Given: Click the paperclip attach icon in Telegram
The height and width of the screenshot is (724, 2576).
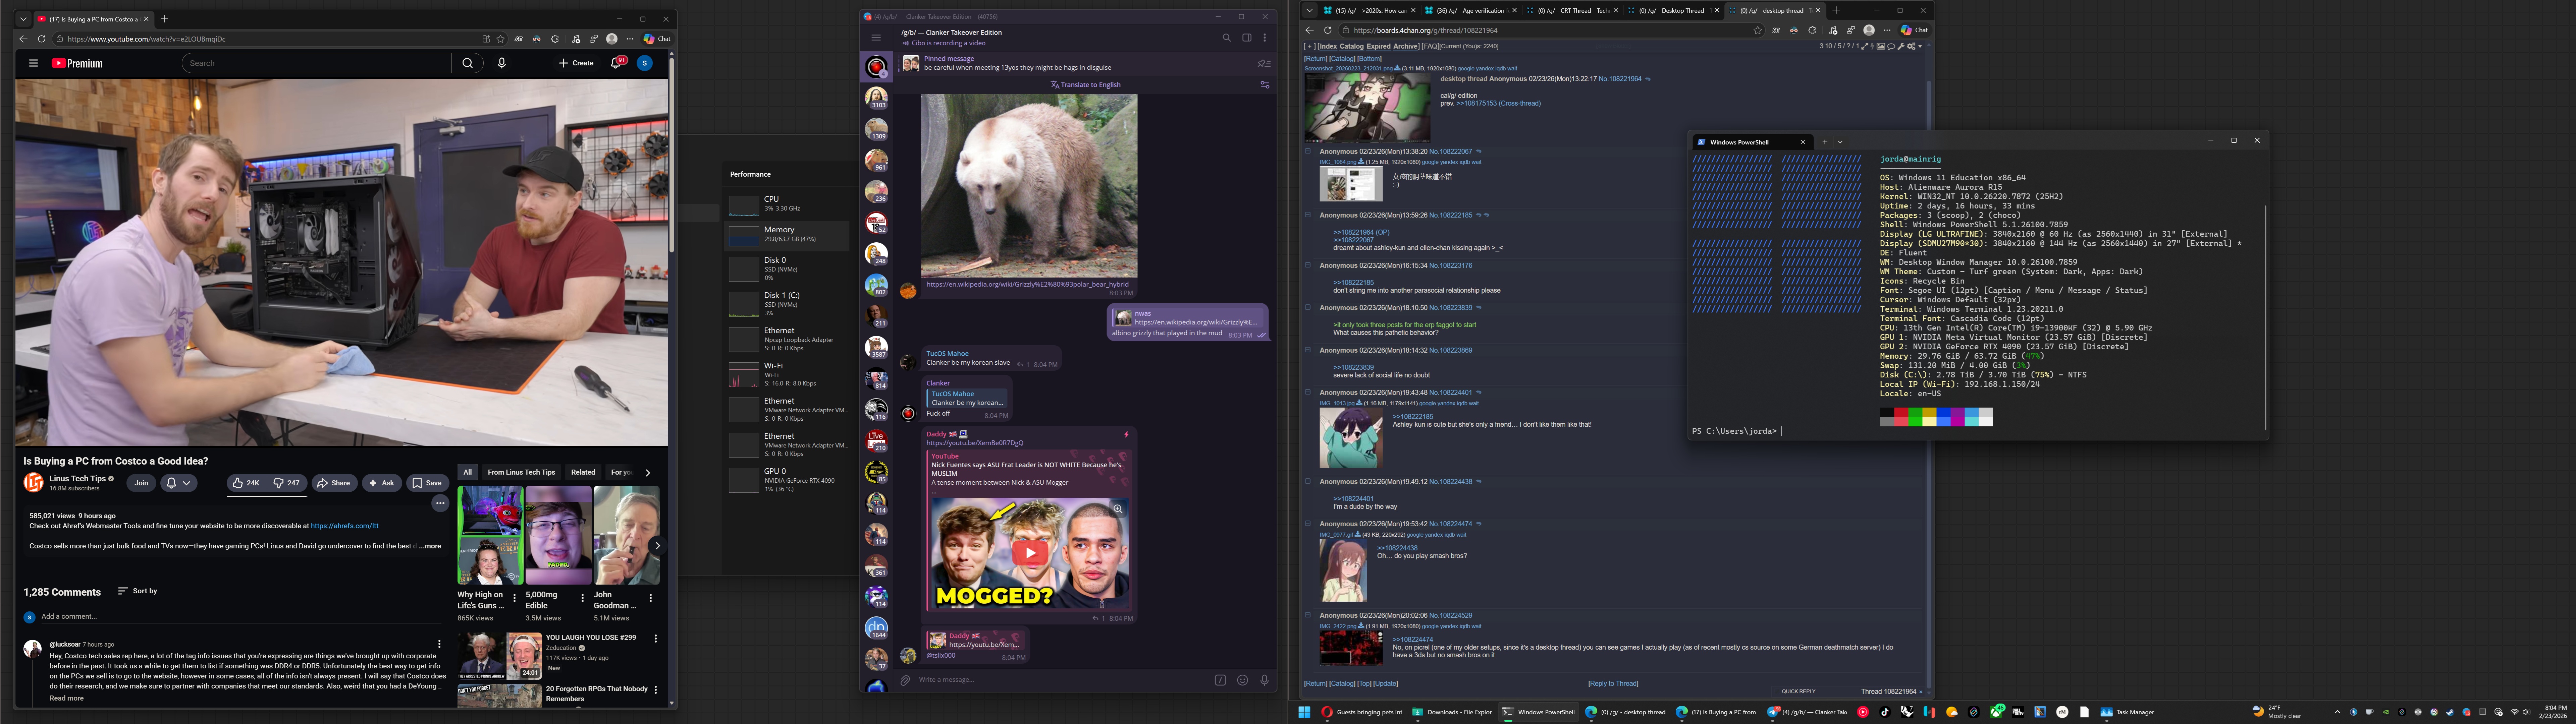Looking at the screenshot, I should pyautogui.click(x=905, y=680).
